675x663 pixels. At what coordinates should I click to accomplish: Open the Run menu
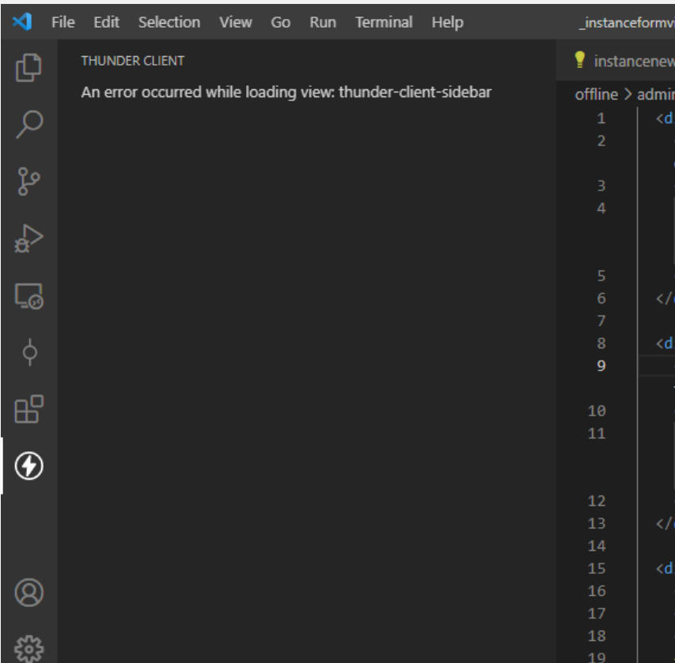321,22
